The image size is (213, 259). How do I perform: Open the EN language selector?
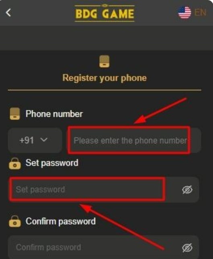[x=200, y=12]
